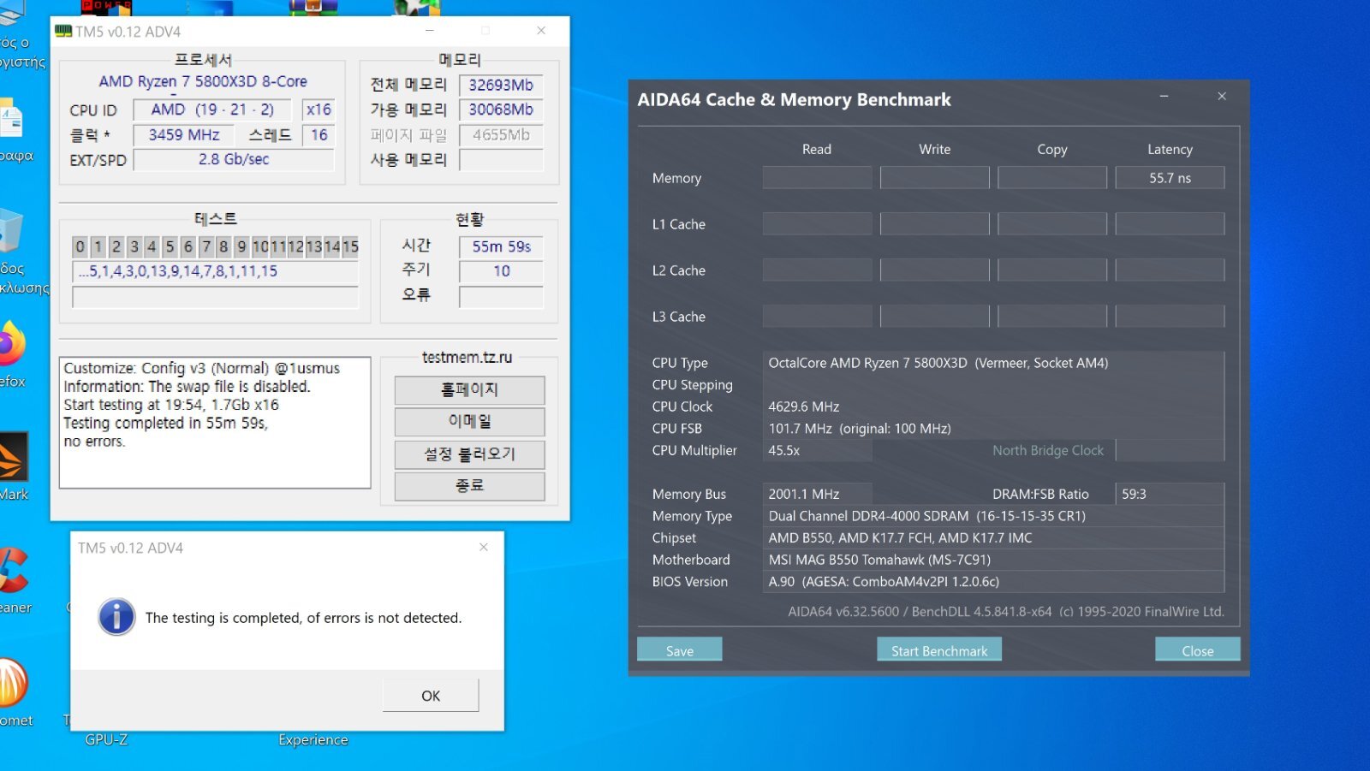Viewport: 1370px width, 771px height.
Task: Open the Experience desktop shortcut label
Action: pyautogui.click(x=313, y=739)
